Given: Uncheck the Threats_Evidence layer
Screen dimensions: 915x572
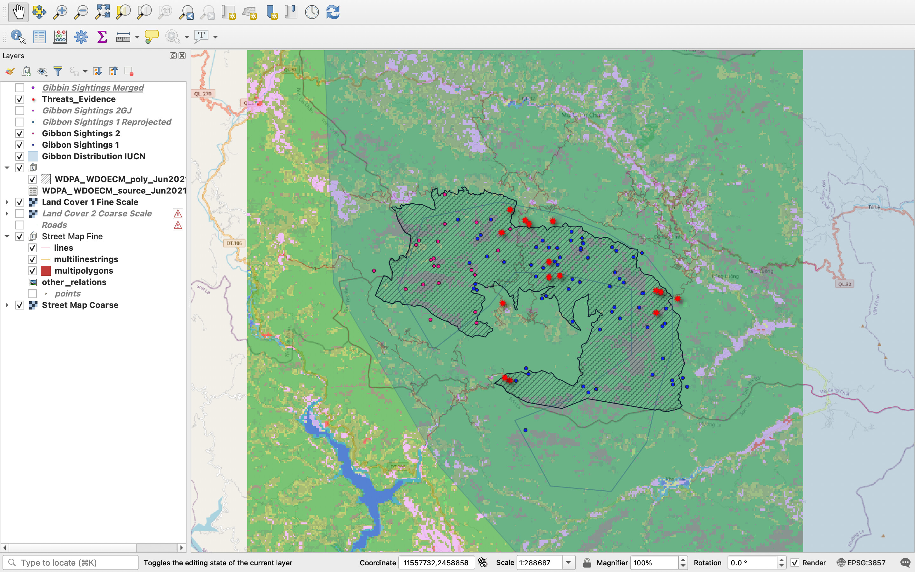Looking at the screenshot, I should 20,99.
